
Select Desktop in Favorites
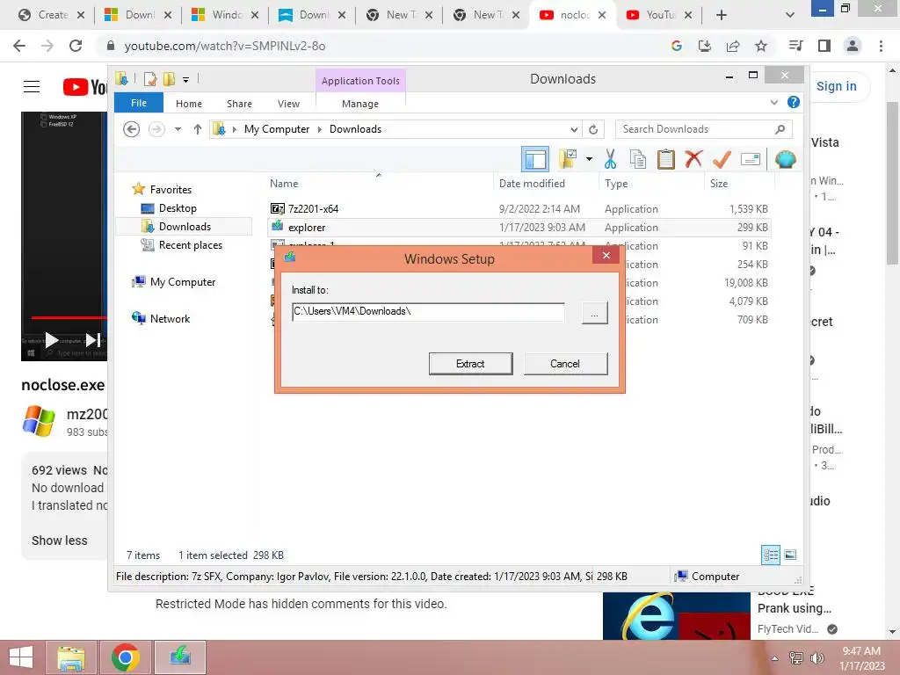click(x=178, y=208)
